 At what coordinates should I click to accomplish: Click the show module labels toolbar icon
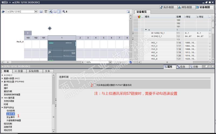coord(46,12)
